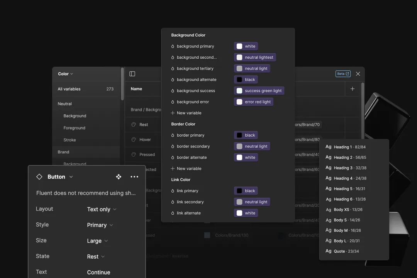Open Background under Neutral group
Image resolution: width=417 pixels, height=278 pixels.
75,116
